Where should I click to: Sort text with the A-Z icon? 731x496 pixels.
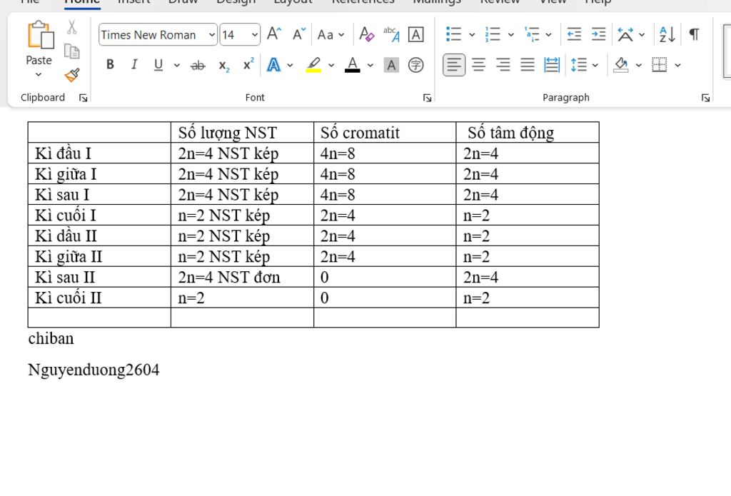[667, 34]
